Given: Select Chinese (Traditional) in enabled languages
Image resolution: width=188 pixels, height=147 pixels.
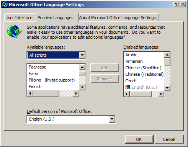Looking at the screenshot, I should tap(144, 74).
